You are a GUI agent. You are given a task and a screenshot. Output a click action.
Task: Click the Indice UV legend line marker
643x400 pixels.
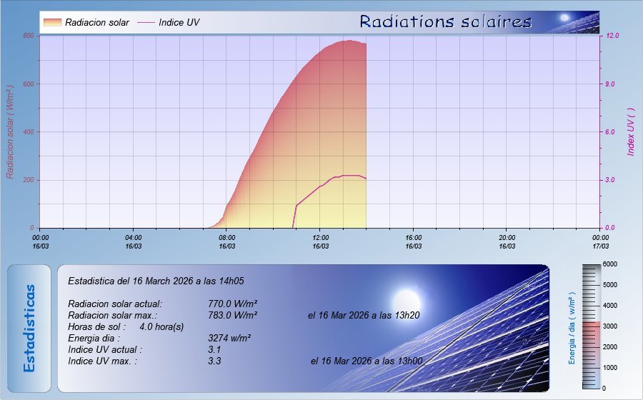[x=145, y=23]
